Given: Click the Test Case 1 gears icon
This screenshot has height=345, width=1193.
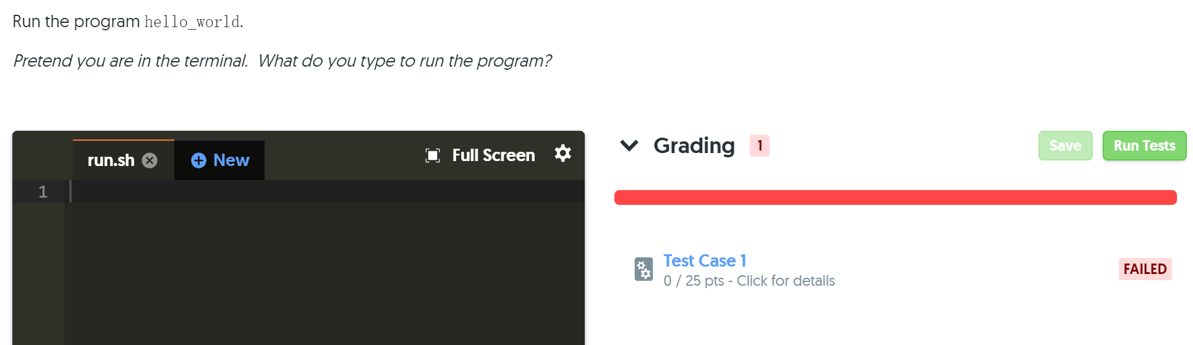Looking at the screenshot, I should (x=643, y=269).
